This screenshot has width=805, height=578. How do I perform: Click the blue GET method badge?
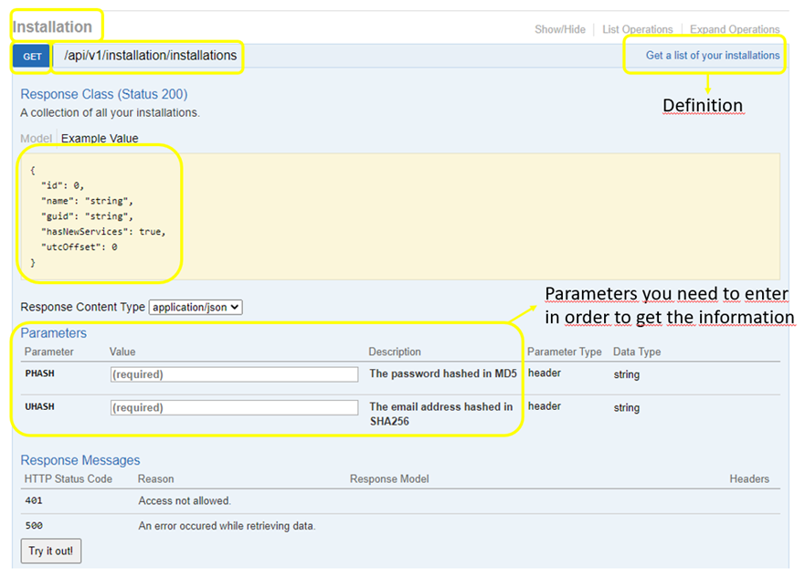click(x=32, y=57)
